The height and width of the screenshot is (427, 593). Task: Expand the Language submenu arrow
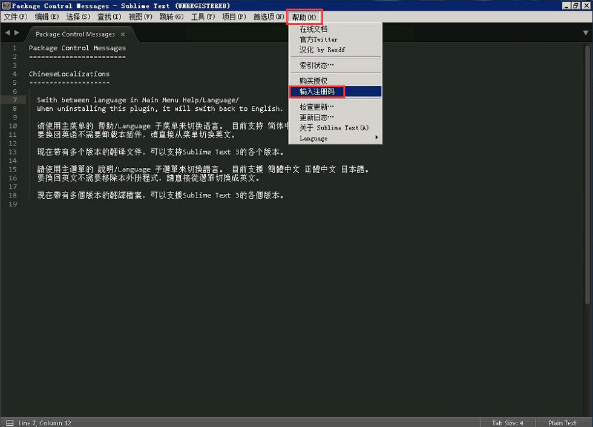click(376, 138)
